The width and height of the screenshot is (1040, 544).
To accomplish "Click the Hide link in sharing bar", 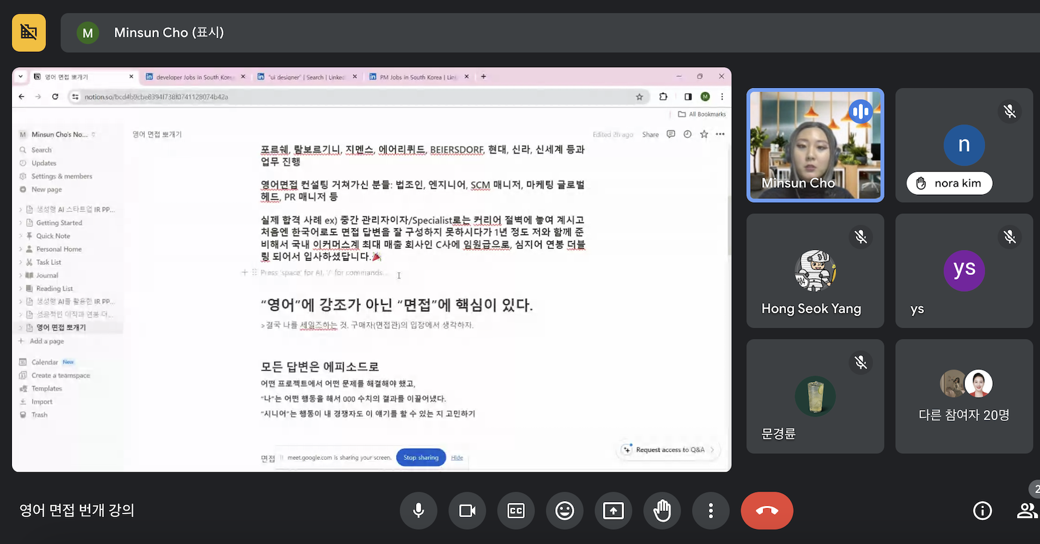I will coord(457,457).
